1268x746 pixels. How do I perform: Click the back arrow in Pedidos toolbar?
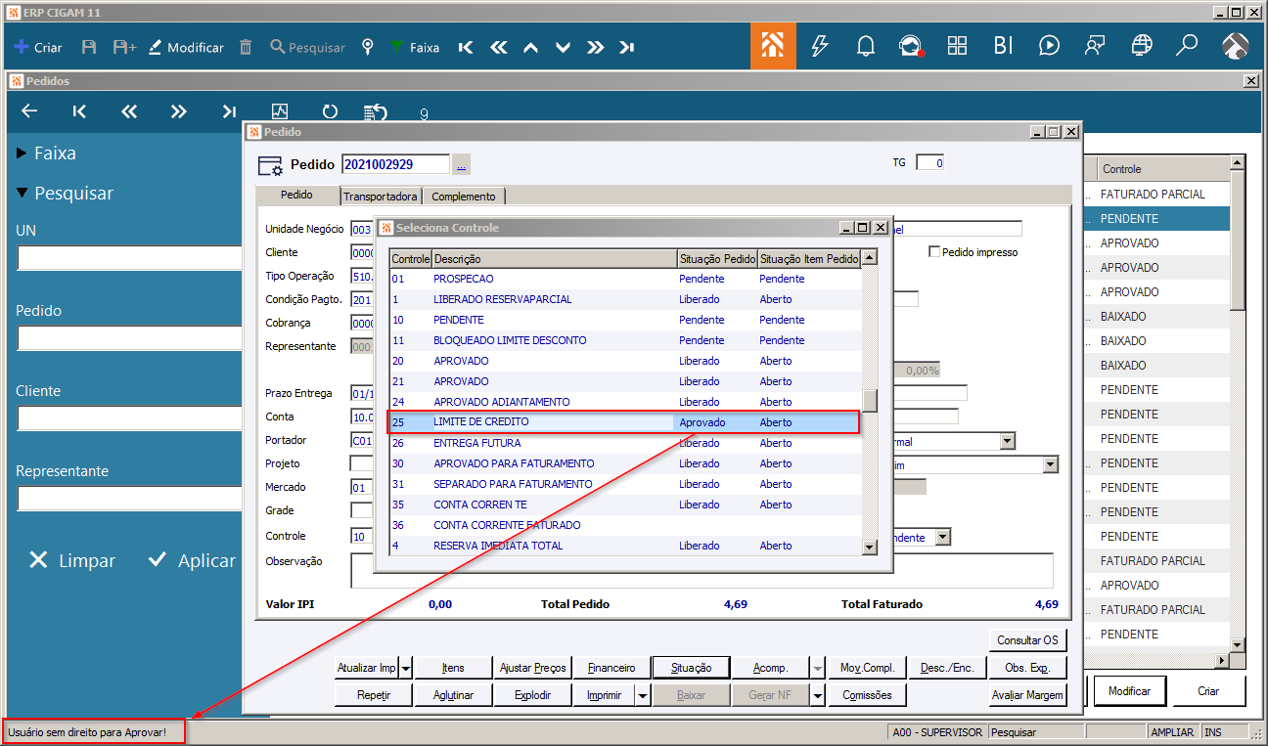(x=29, y=111)
